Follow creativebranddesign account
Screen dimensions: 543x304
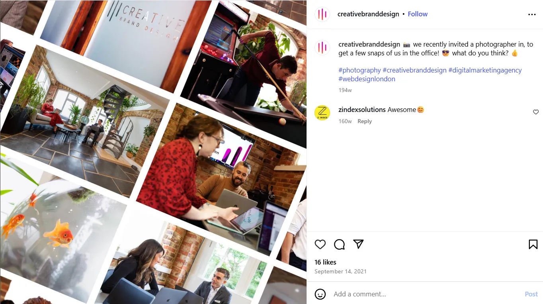click(418, 14)
